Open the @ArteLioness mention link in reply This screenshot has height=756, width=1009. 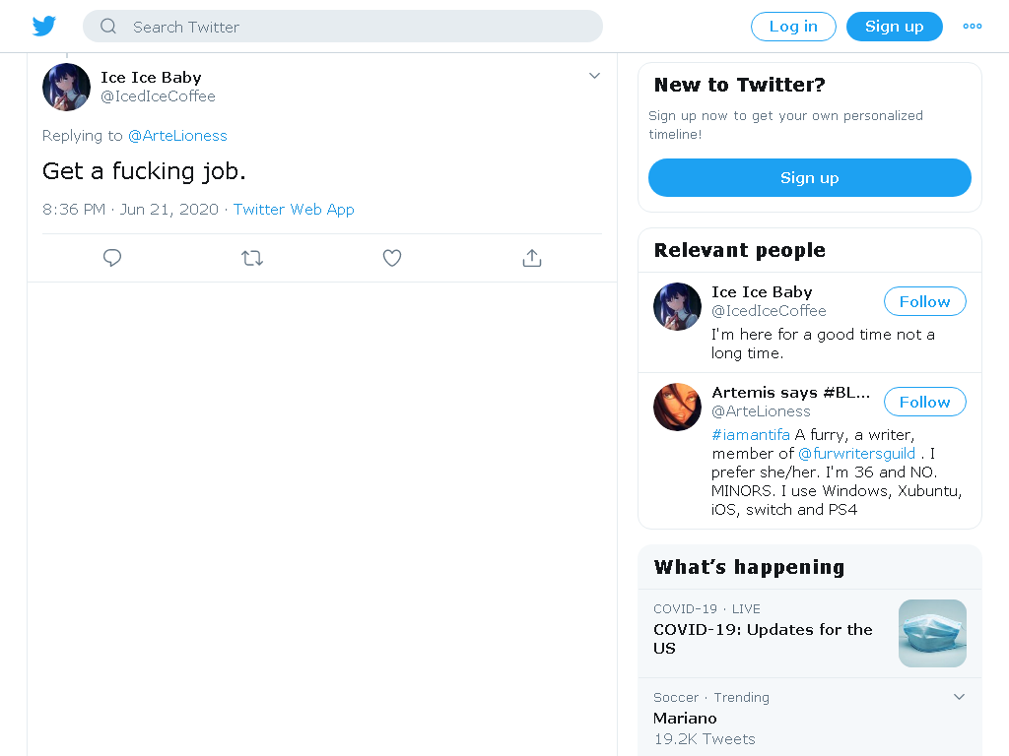(x=177, y=136)
